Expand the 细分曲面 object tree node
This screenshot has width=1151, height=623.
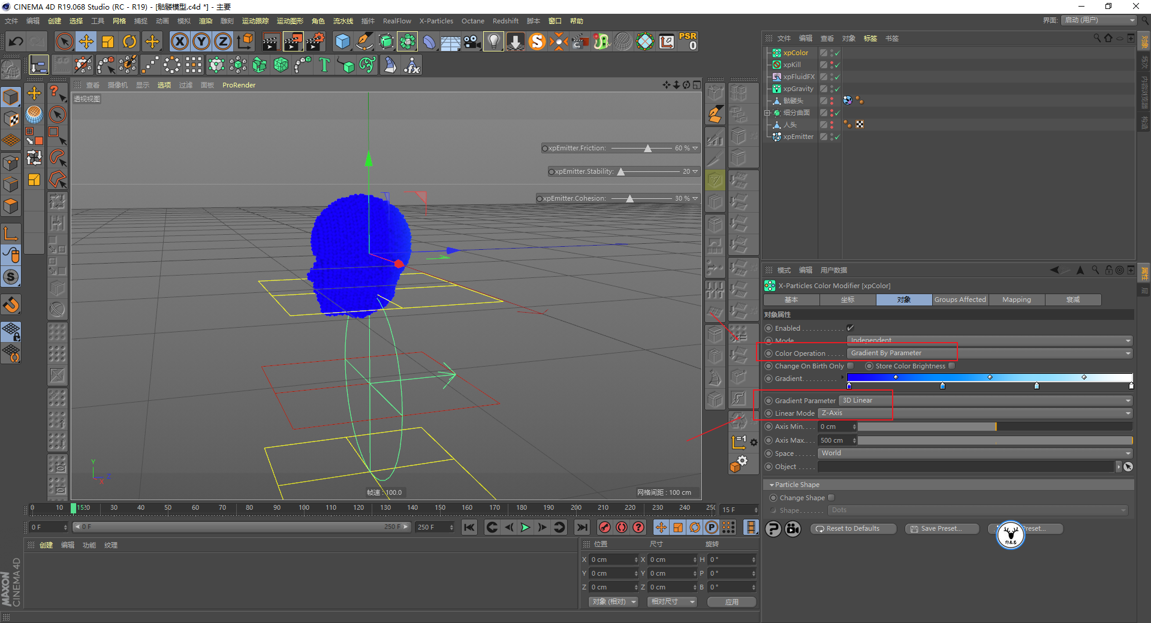(x=767, y=113)
